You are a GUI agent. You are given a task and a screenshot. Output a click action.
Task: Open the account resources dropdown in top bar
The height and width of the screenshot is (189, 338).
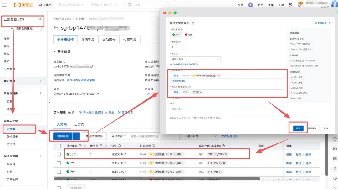[71, 5]
